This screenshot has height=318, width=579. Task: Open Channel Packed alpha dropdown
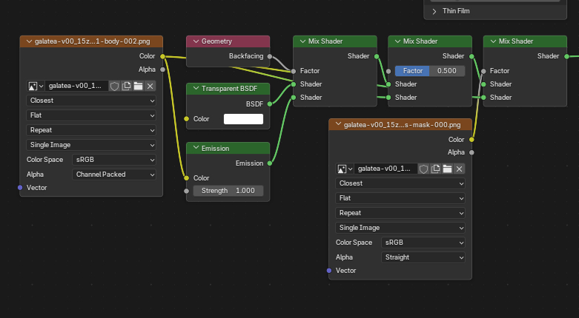point(115,175)
